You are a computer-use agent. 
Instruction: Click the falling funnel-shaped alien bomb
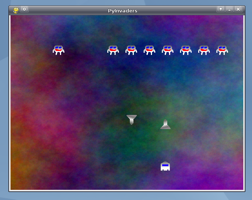coord(132,119)
